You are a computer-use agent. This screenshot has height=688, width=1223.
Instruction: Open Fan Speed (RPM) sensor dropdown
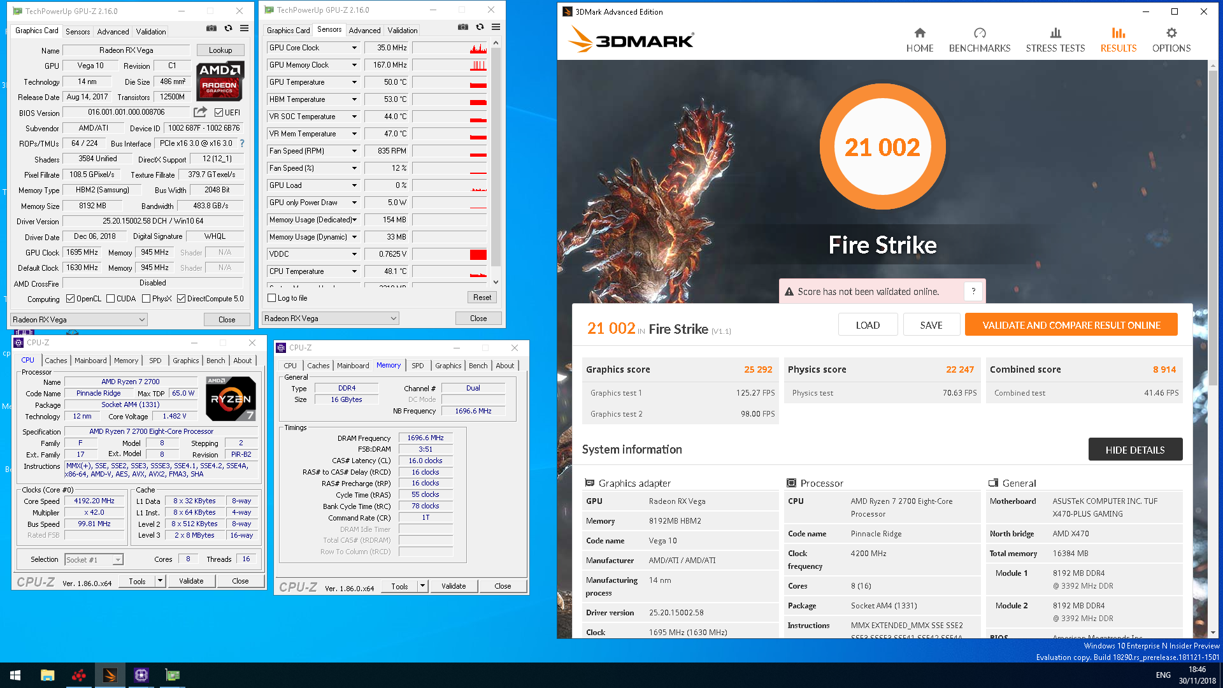tap(354, 151)
